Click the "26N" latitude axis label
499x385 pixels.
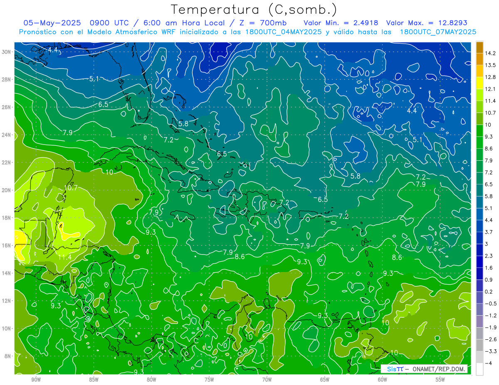(x=6, y=107)
